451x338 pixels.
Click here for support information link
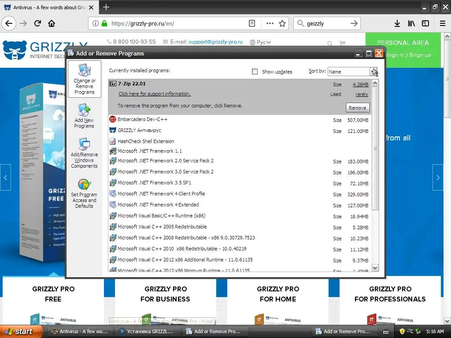(x=155, y=94)
